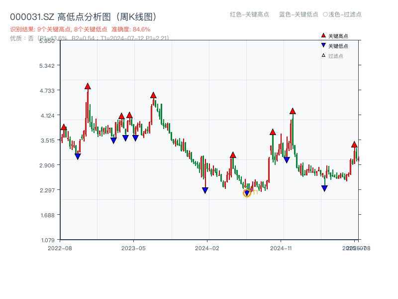Select the blue low-point triangle below 2024-02
Viewport: 398px width, 299px height.
[x=205, y=189]
